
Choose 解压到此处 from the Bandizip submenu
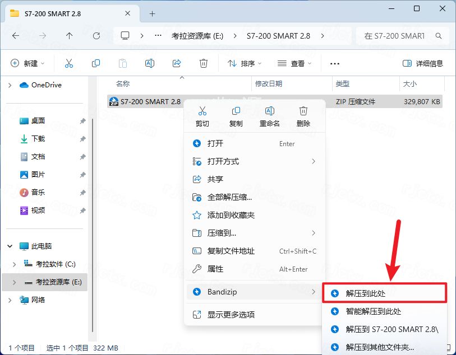click(365, 292)
